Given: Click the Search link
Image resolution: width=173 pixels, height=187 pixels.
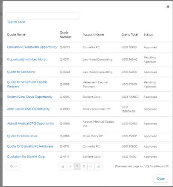Looking at the screenshot, I should (12, 22).
